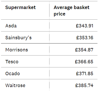
Task: Click the column divider beside Tesco
Action: coord(49,61)
